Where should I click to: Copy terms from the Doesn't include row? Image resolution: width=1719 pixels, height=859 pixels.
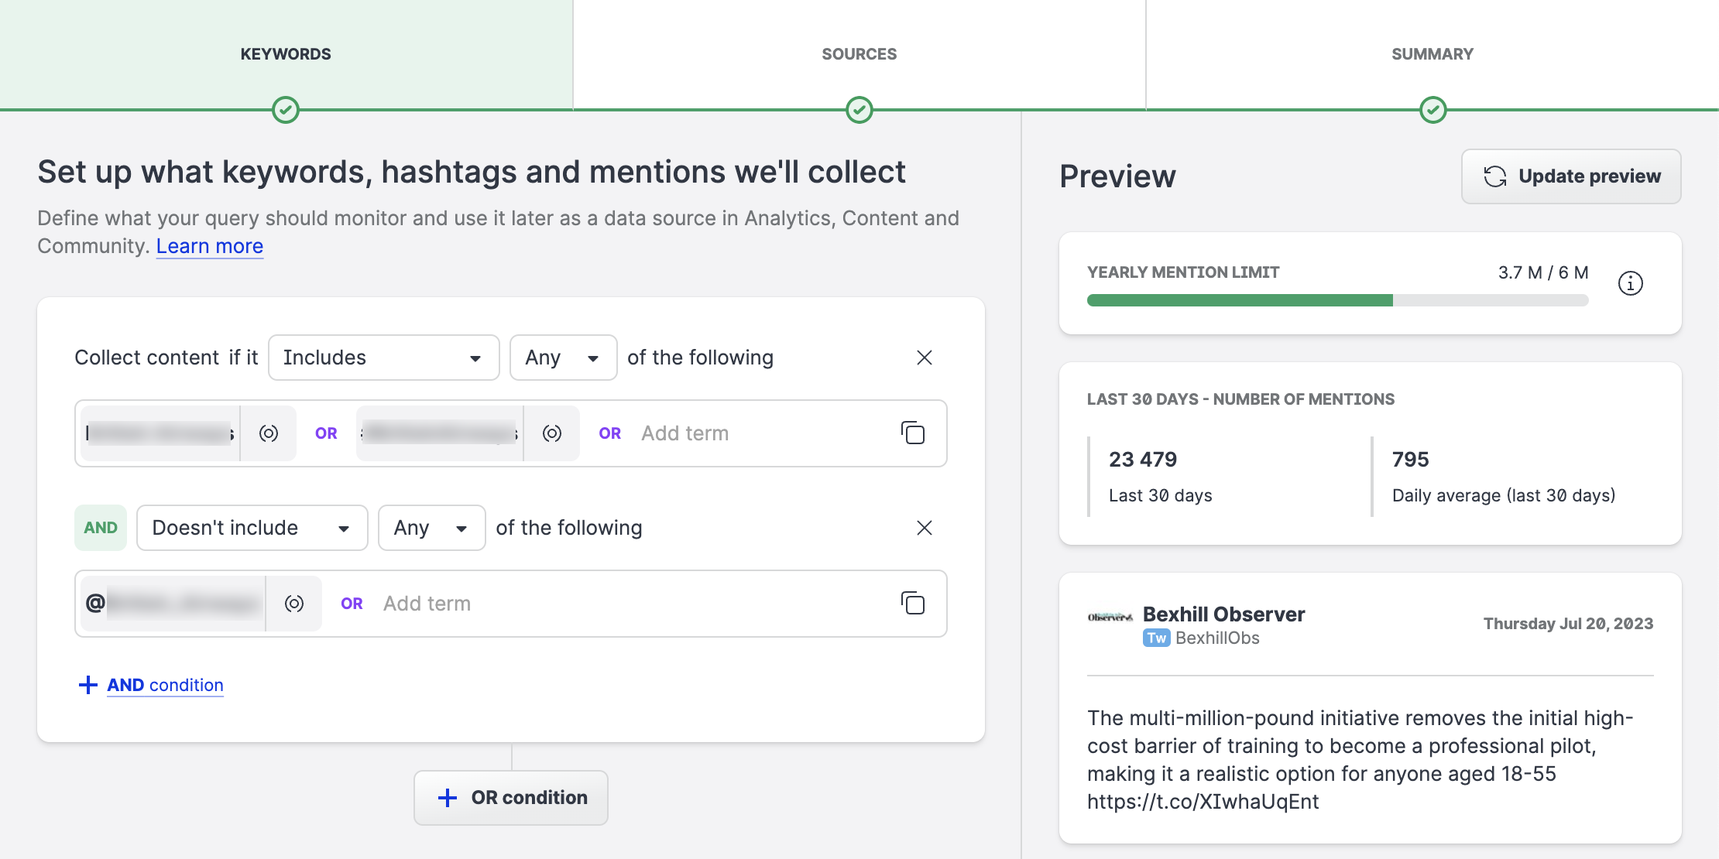[x=913, y=604]
